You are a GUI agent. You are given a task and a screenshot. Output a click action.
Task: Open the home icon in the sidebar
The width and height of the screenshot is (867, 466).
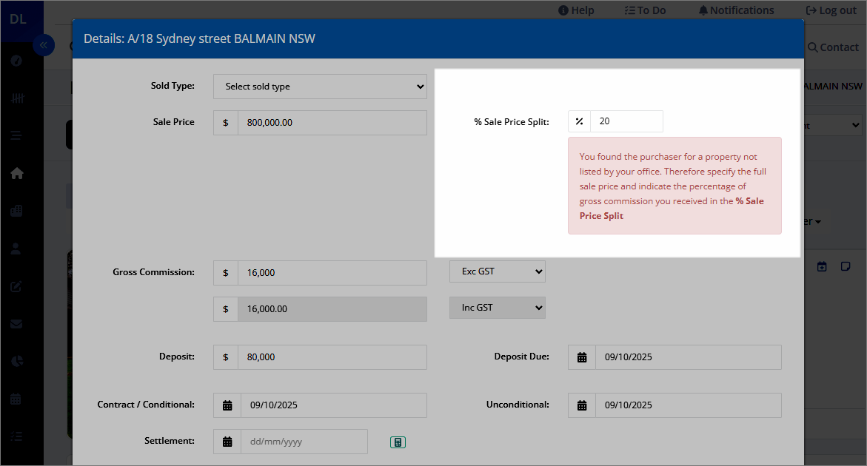click(x=16, y=173)
